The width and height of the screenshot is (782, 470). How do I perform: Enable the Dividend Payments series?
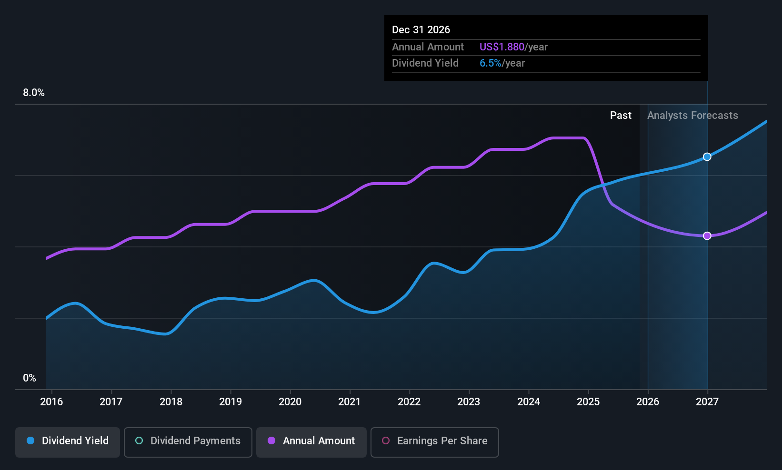tap(188, 442)
